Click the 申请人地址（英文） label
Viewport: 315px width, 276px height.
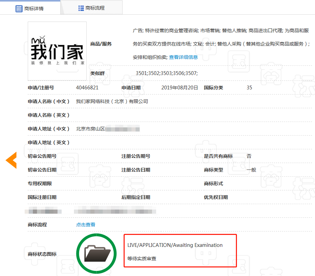[x=48, y=142]
